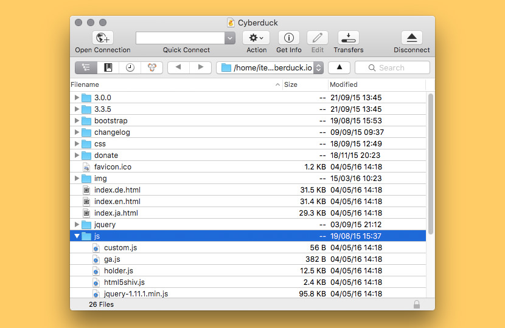Collapse the js folder
505x328 pixels.
tap(77, 236)
